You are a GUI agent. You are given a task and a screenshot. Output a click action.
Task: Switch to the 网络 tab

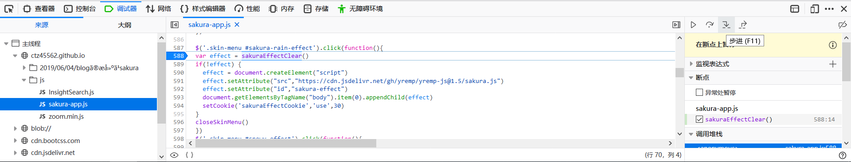[158, 8]
